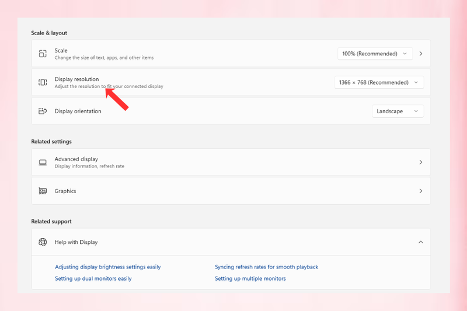Open the 1366 × 768 resolution dropdown
Image resolution: width=467 pixels, height=311 pixels.
coord(379,82)
